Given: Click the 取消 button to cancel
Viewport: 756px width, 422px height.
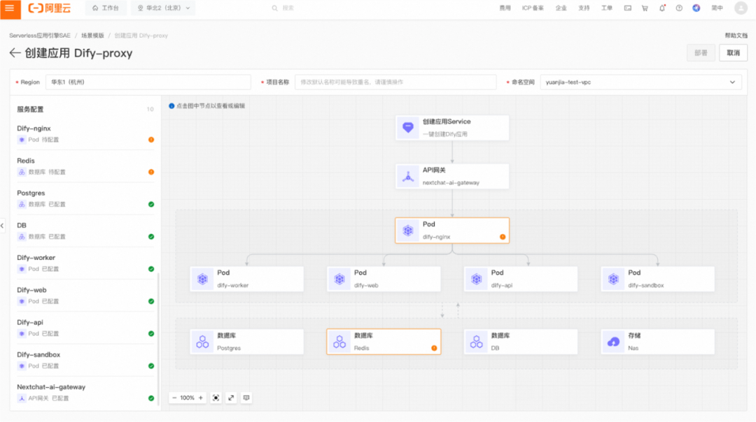Looking at the screenshot, I should coord(733,52).
